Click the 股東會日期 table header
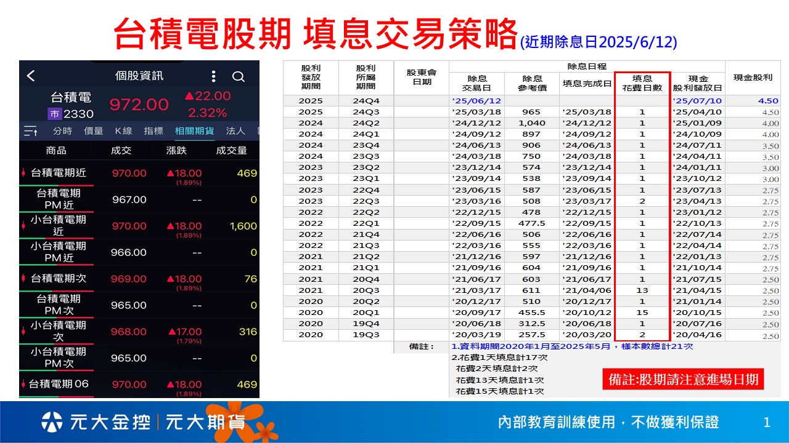Image resolution: width=789 pixels, height=443 pixels. click(x=421, y=77)
